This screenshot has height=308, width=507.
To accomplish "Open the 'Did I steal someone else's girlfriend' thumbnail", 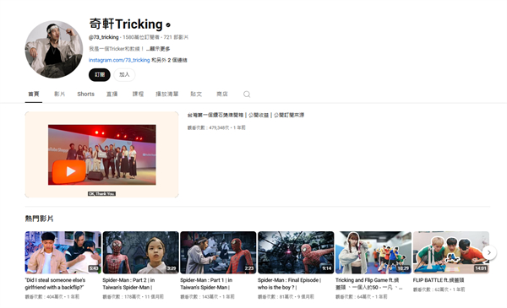I will [x=63, y=252].
